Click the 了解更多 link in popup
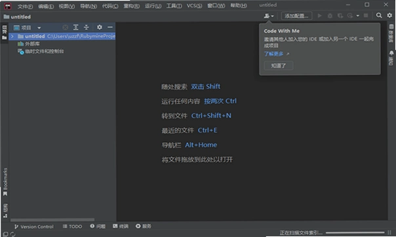Viewport: 396px width, 237px height. pos(274,54)
